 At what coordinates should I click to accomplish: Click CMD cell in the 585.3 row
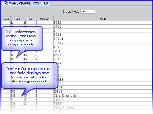6,23
